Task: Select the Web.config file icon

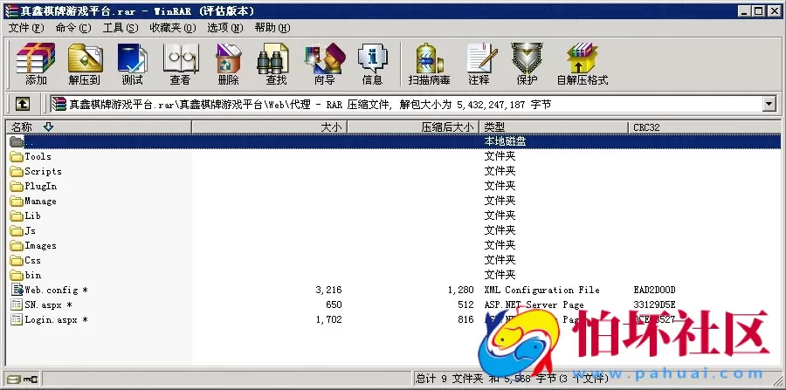Action: [x=17, y=290]
